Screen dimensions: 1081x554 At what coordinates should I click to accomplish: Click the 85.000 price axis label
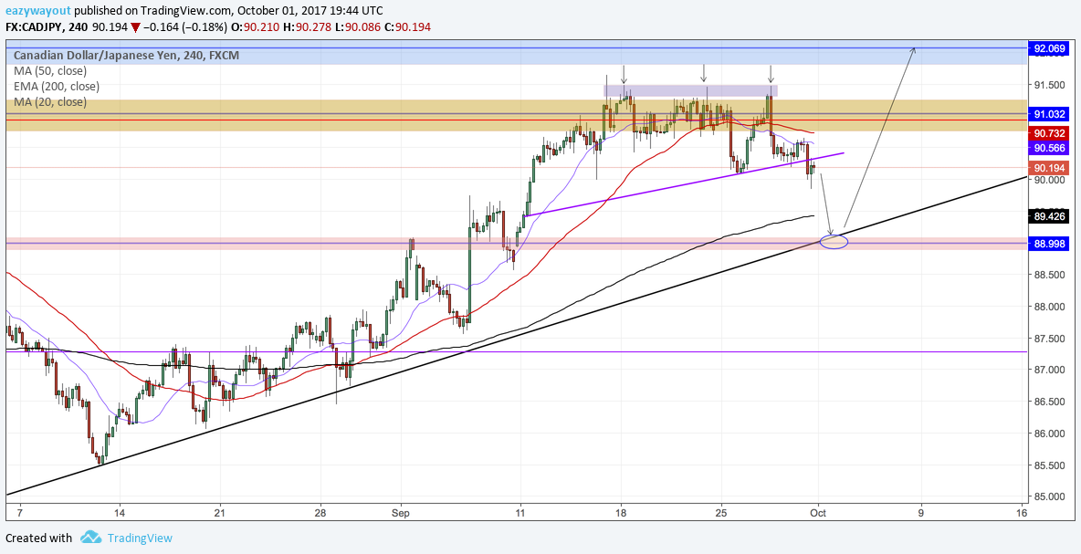(1049, 497)
